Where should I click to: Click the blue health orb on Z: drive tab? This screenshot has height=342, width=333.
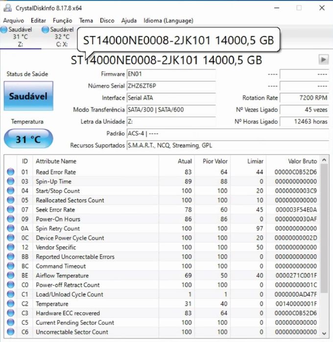(4, 30)
